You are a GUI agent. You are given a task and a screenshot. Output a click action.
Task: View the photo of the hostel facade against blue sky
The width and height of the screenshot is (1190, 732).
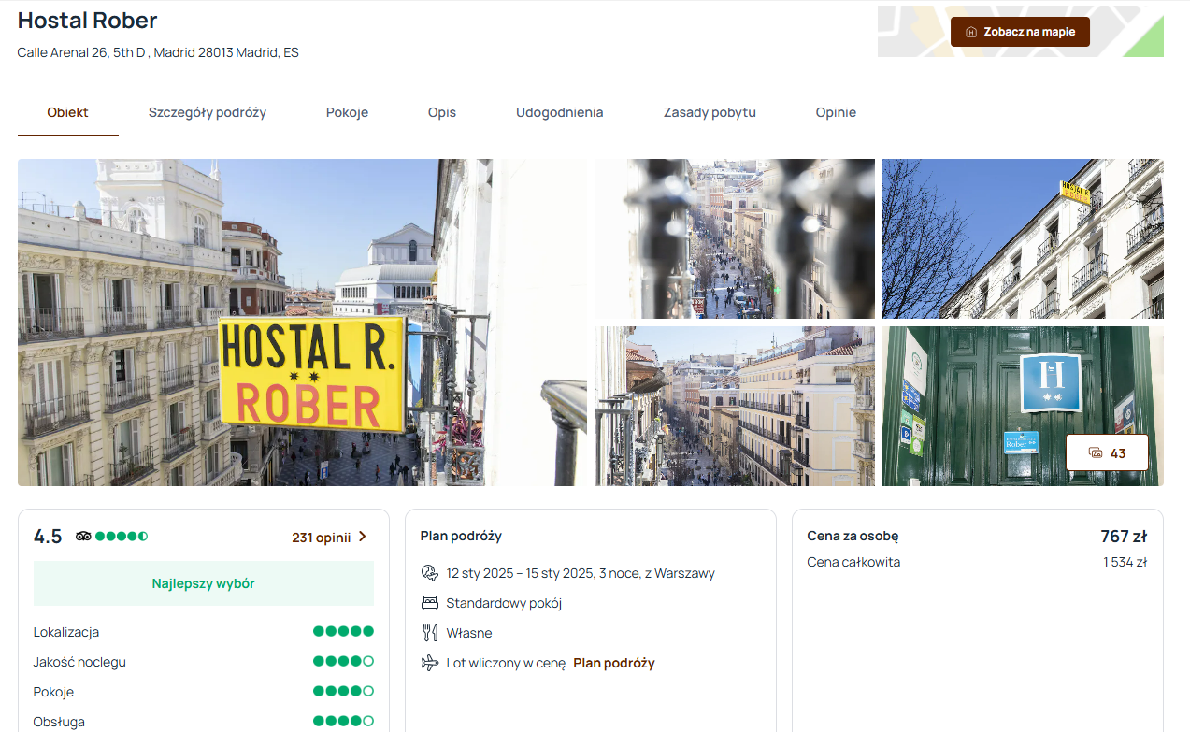click(x=1023, y=238)
